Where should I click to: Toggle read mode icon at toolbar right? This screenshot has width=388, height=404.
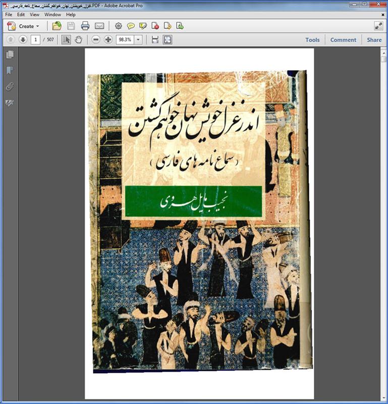pos(378,26)
